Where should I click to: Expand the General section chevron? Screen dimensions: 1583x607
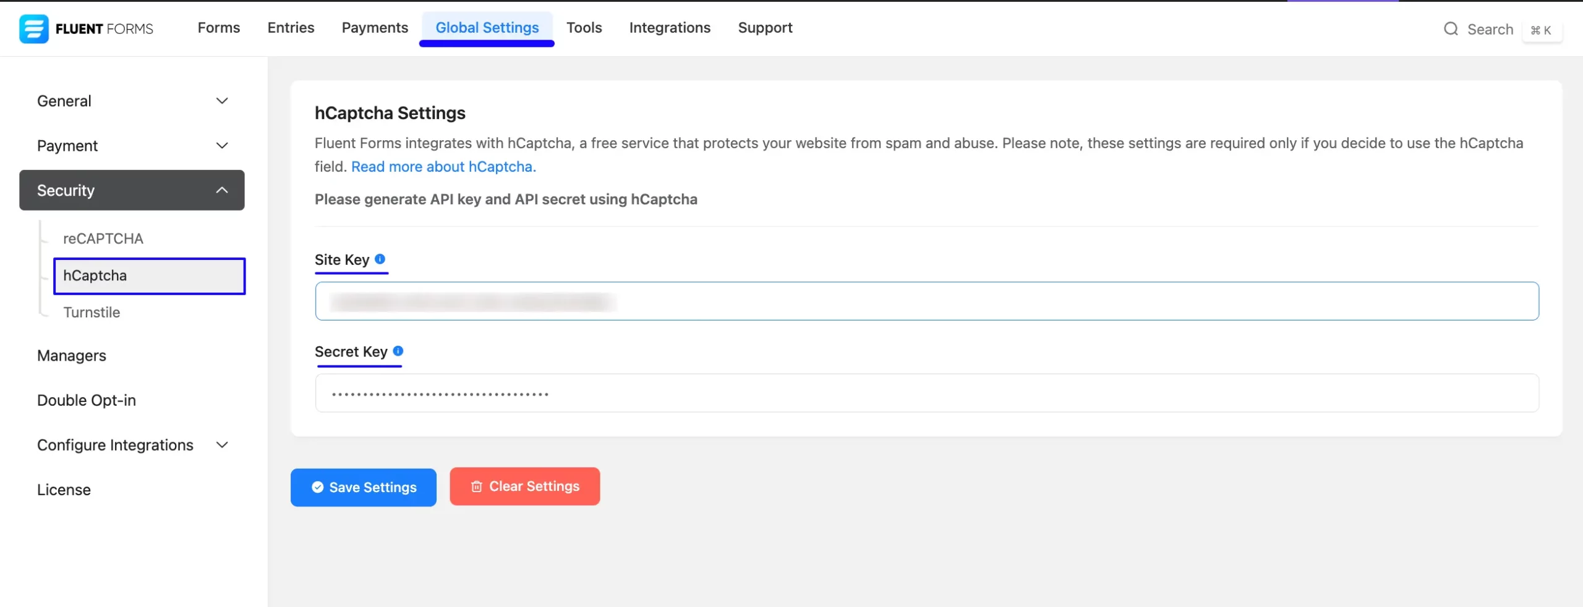coord(222,101)
